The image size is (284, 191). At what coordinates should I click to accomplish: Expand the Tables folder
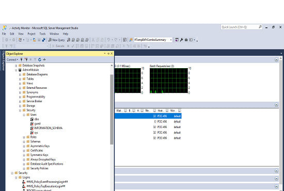[x=20, y=79]
